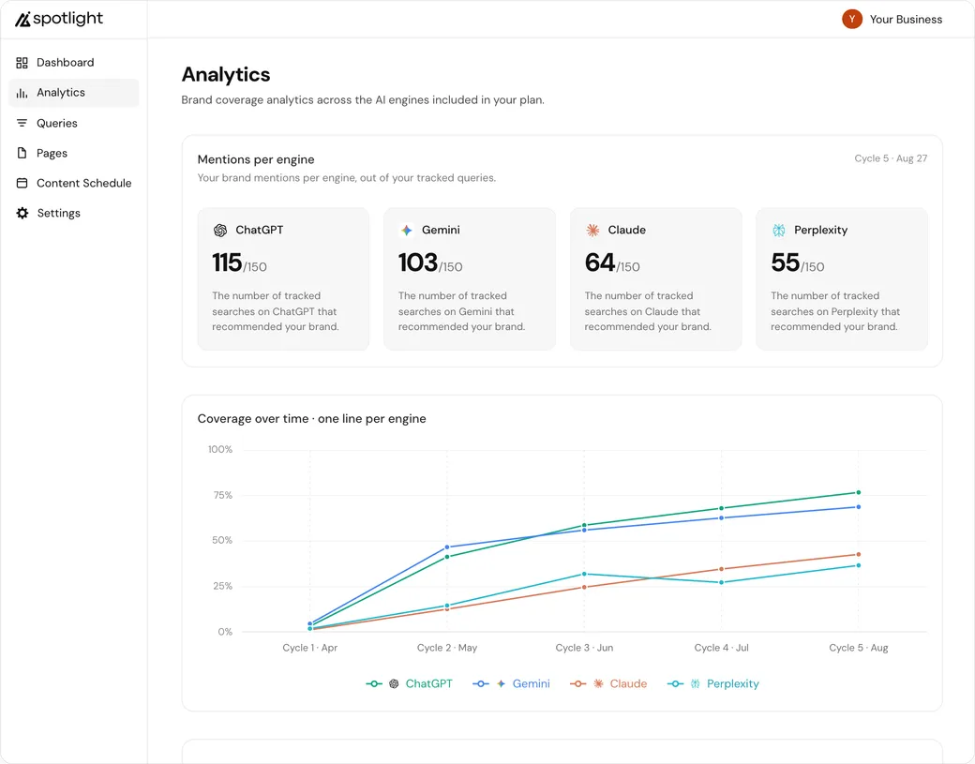Click the Cycle 1 · Apr axis label

[309, 648]
